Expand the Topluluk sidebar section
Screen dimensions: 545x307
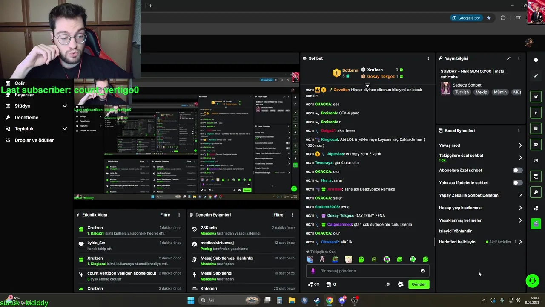[x=65, y=129]
